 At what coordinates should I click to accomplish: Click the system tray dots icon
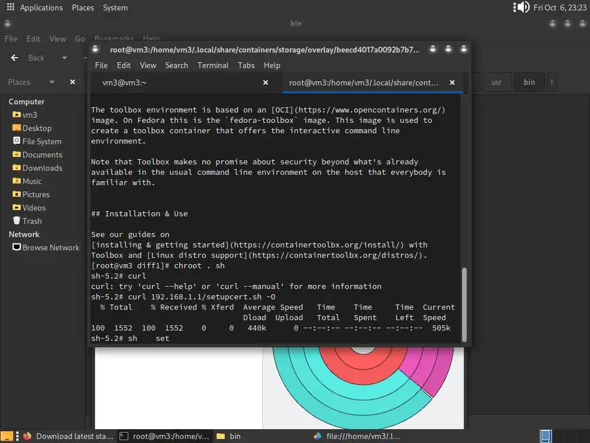(x=515, y=7)
